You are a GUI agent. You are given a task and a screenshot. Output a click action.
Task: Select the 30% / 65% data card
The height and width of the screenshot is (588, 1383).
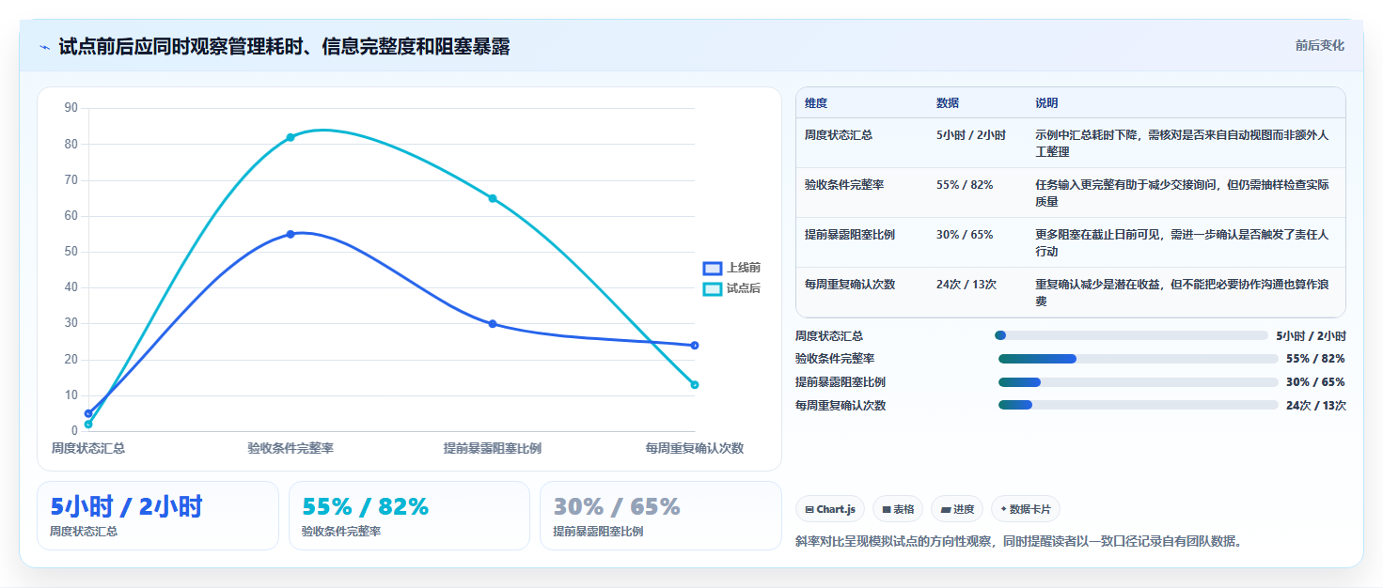(x=661, y=516)
